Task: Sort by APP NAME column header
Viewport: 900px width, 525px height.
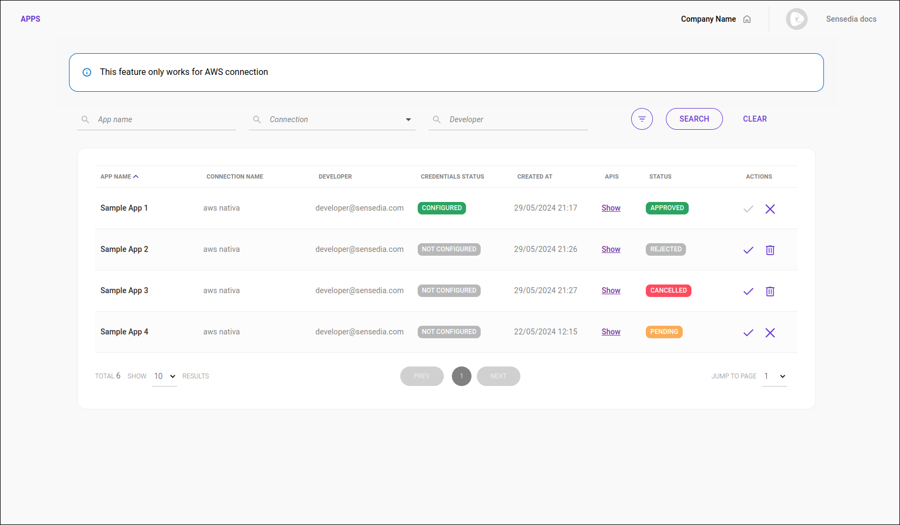Action: click(119, 176)
